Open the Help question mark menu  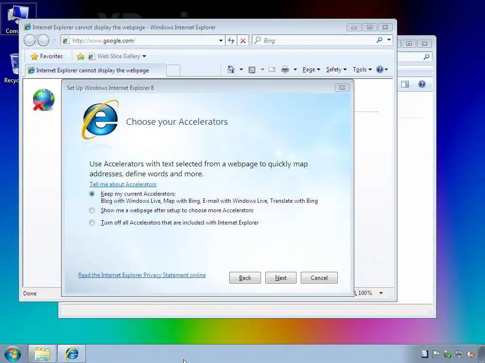pos(382,69)
